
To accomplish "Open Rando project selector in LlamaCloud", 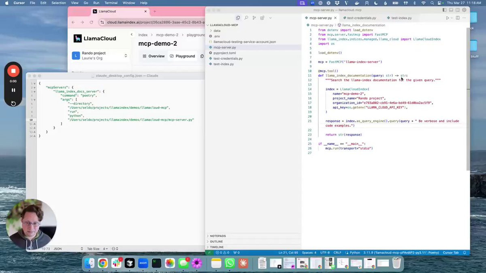I will pos(100,56).
